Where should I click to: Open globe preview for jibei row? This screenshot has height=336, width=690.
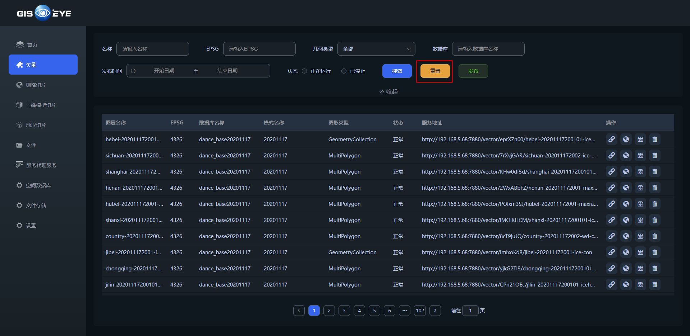[x=626, y=252]
